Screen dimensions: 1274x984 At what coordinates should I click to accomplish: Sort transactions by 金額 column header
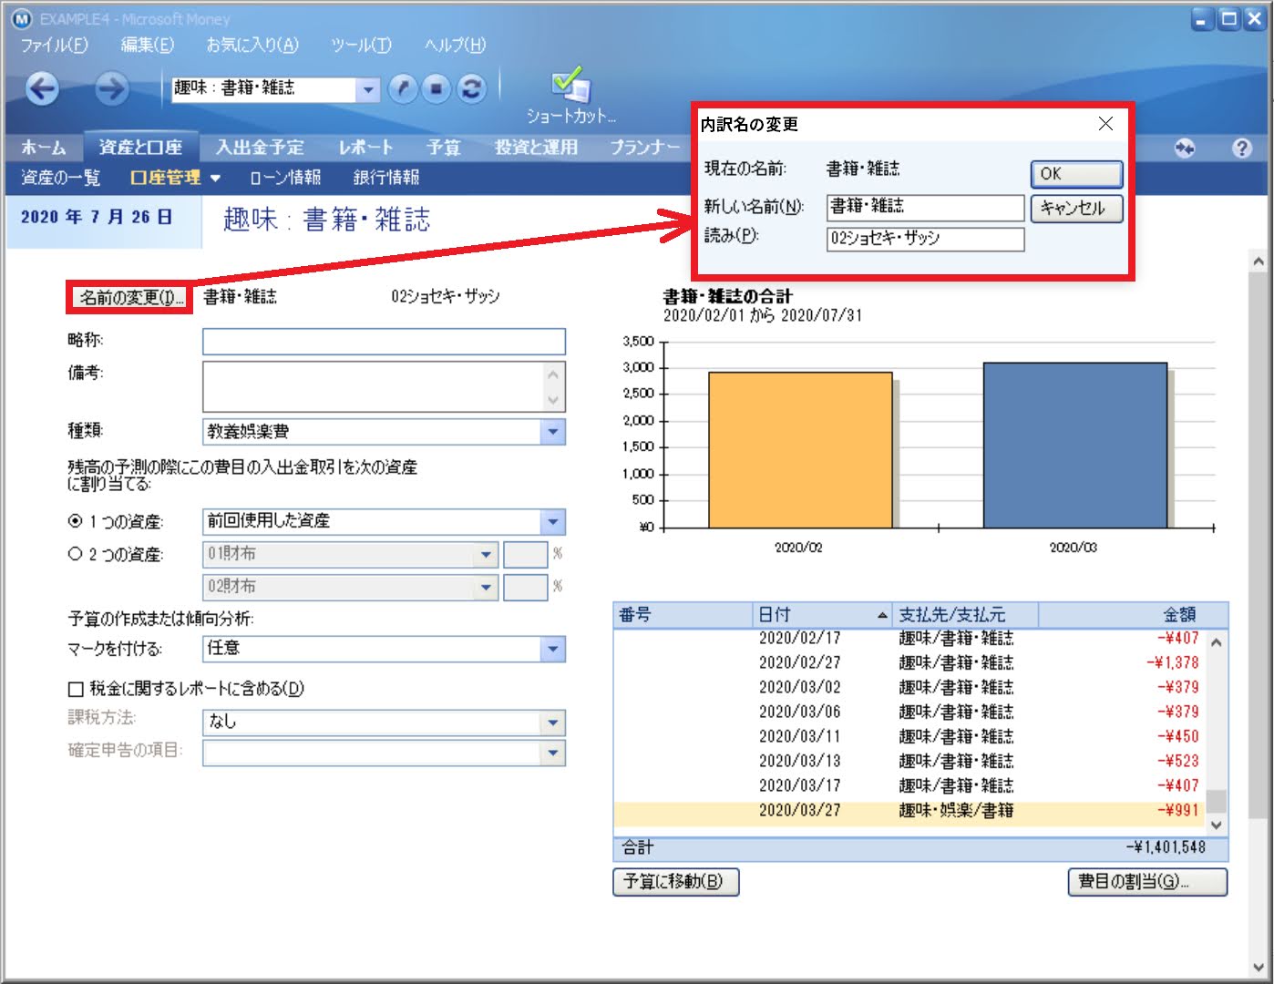coord(1133,615)
